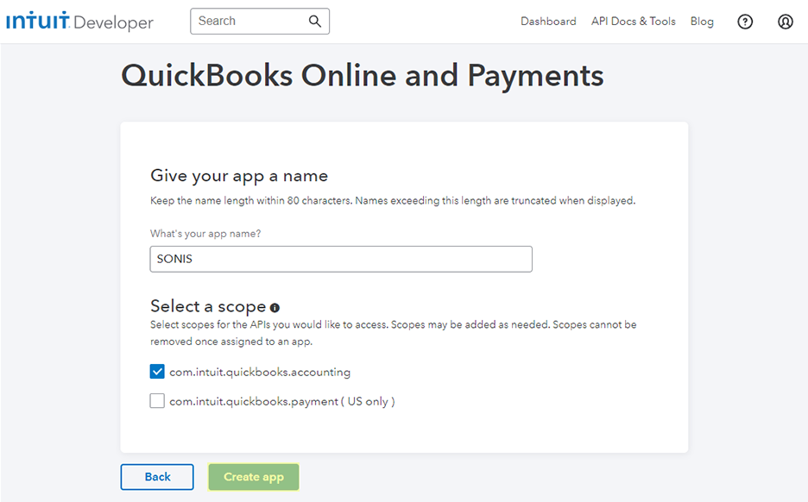Click the scope info icon
This screenshot has height=502, width=808.
click(x=275, y=308)
